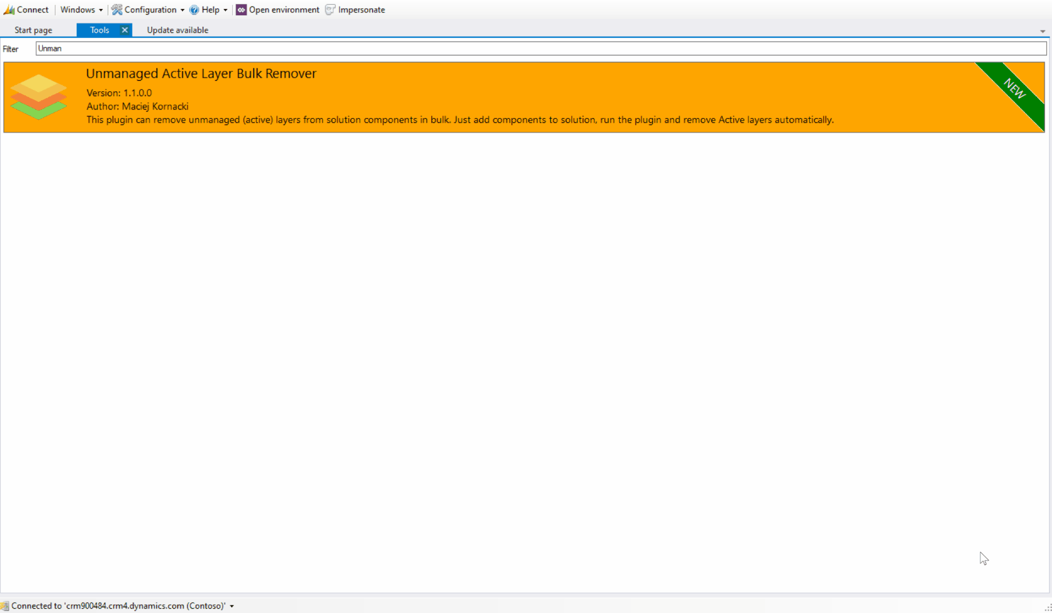Expand the Configuration dropdown arrow
The image size is (1052, 613).
click(x=182, y=10)
